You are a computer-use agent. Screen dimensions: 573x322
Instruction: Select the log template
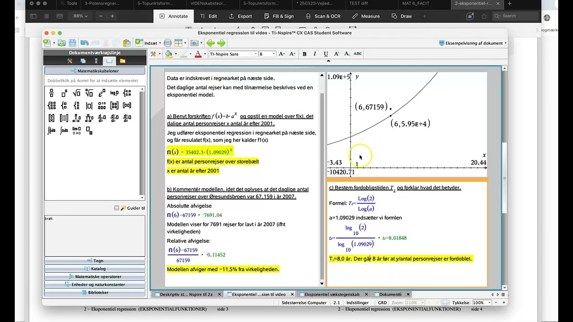click(114, 93)
